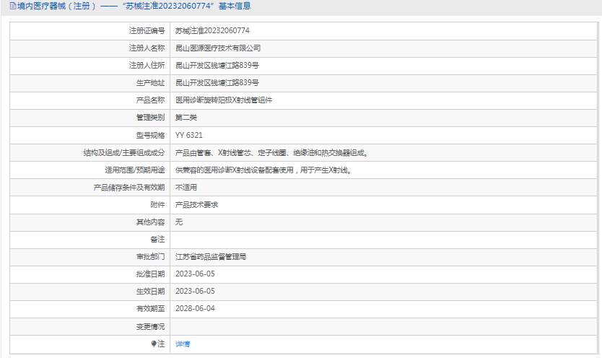The height and width of the screenshot is (358, 602).
Task: Click 2023-06-05 in the 生效日期 row
Action: tap(195, 291)
